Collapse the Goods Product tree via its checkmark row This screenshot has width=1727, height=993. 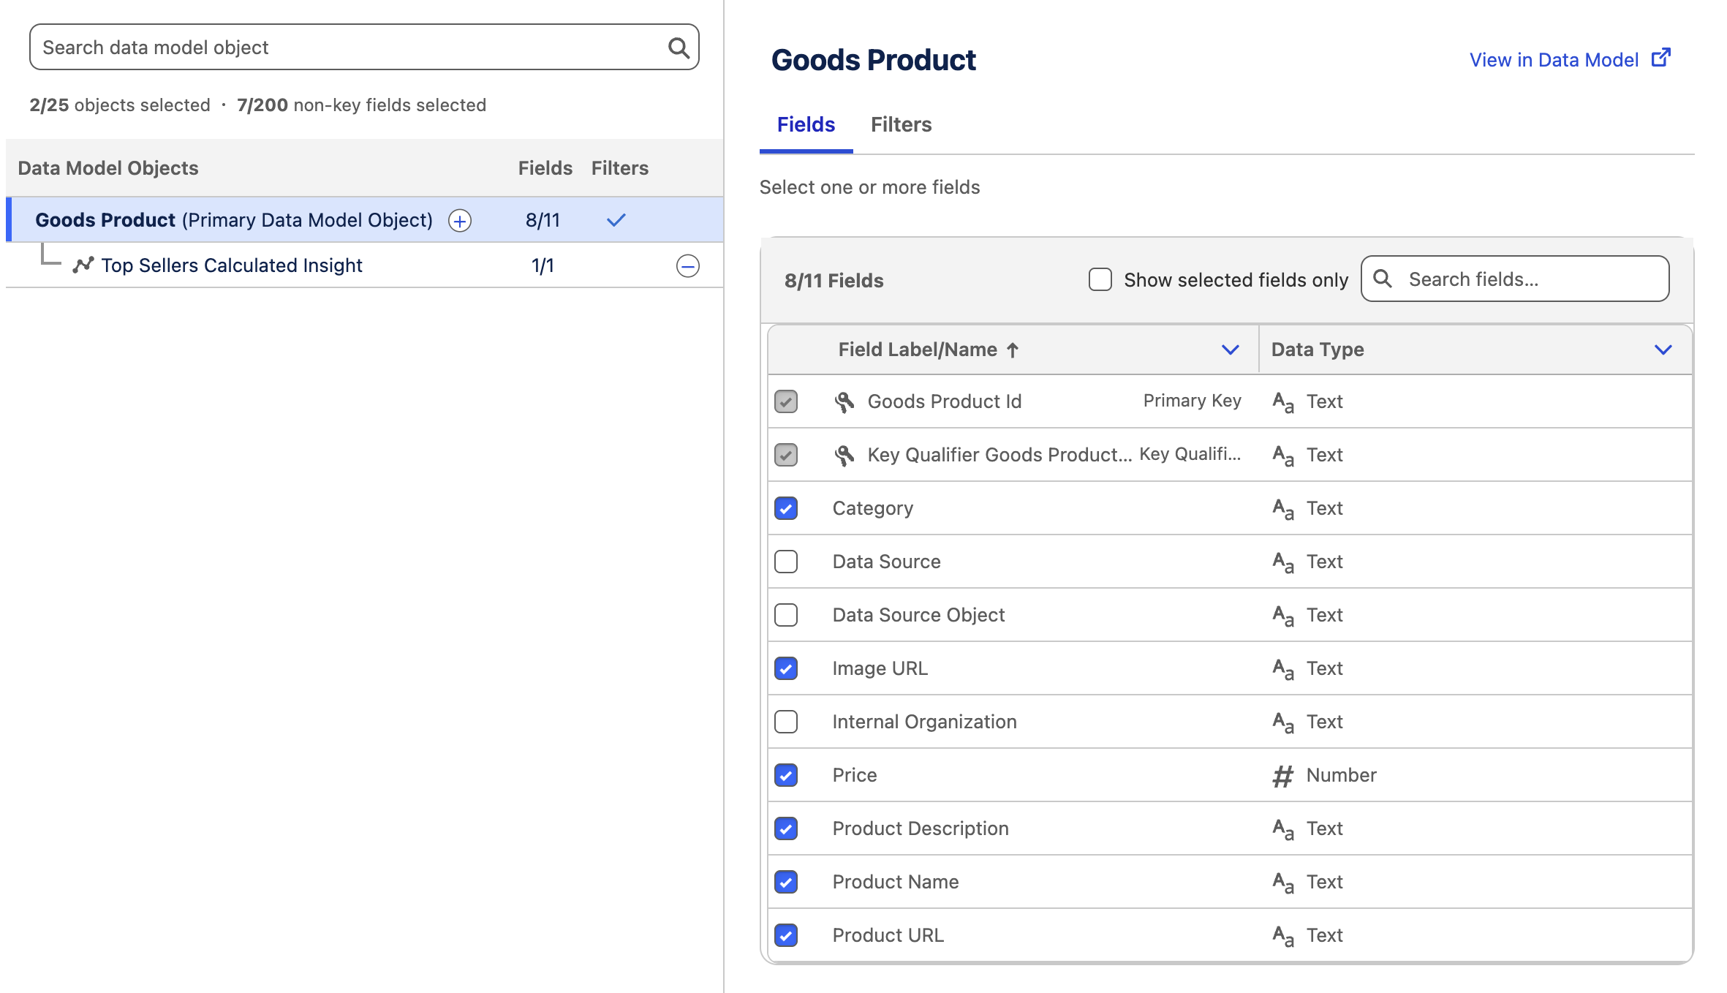click(615, 219)
